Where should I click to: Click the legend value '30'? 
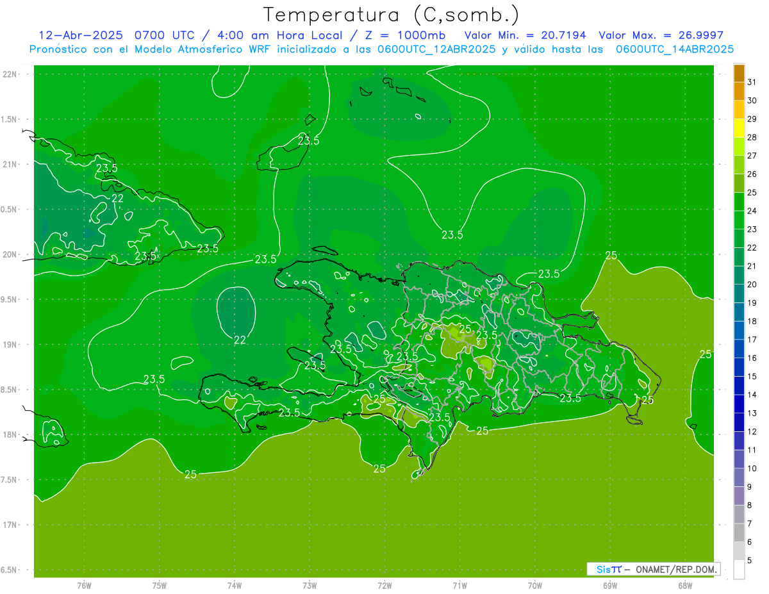[x=752, y=101]
